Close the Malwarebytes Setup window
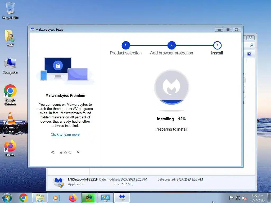Screen dimensions: 271x203 [237, 30]
